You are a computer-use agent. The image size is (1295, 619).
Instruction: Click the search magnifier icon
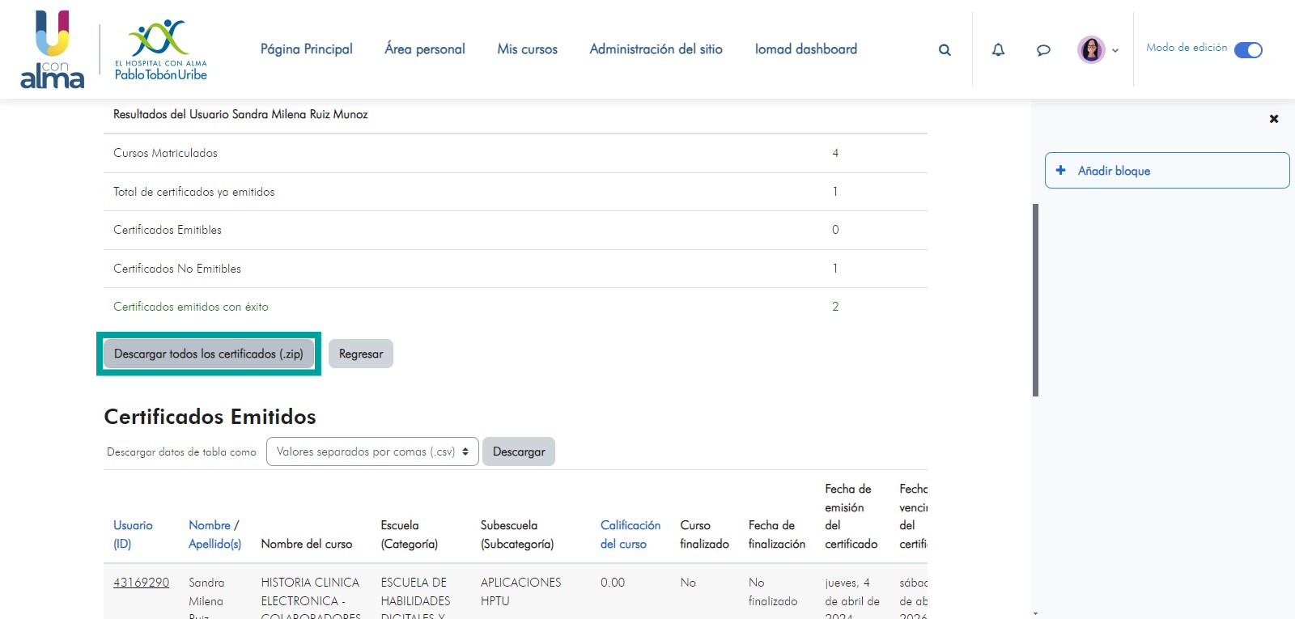click(x=945, y=50)
